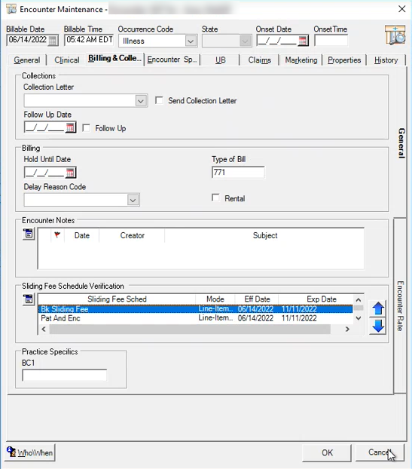
Task: Expand the Delay Reason Code dropdown
Action: (133, 200)
